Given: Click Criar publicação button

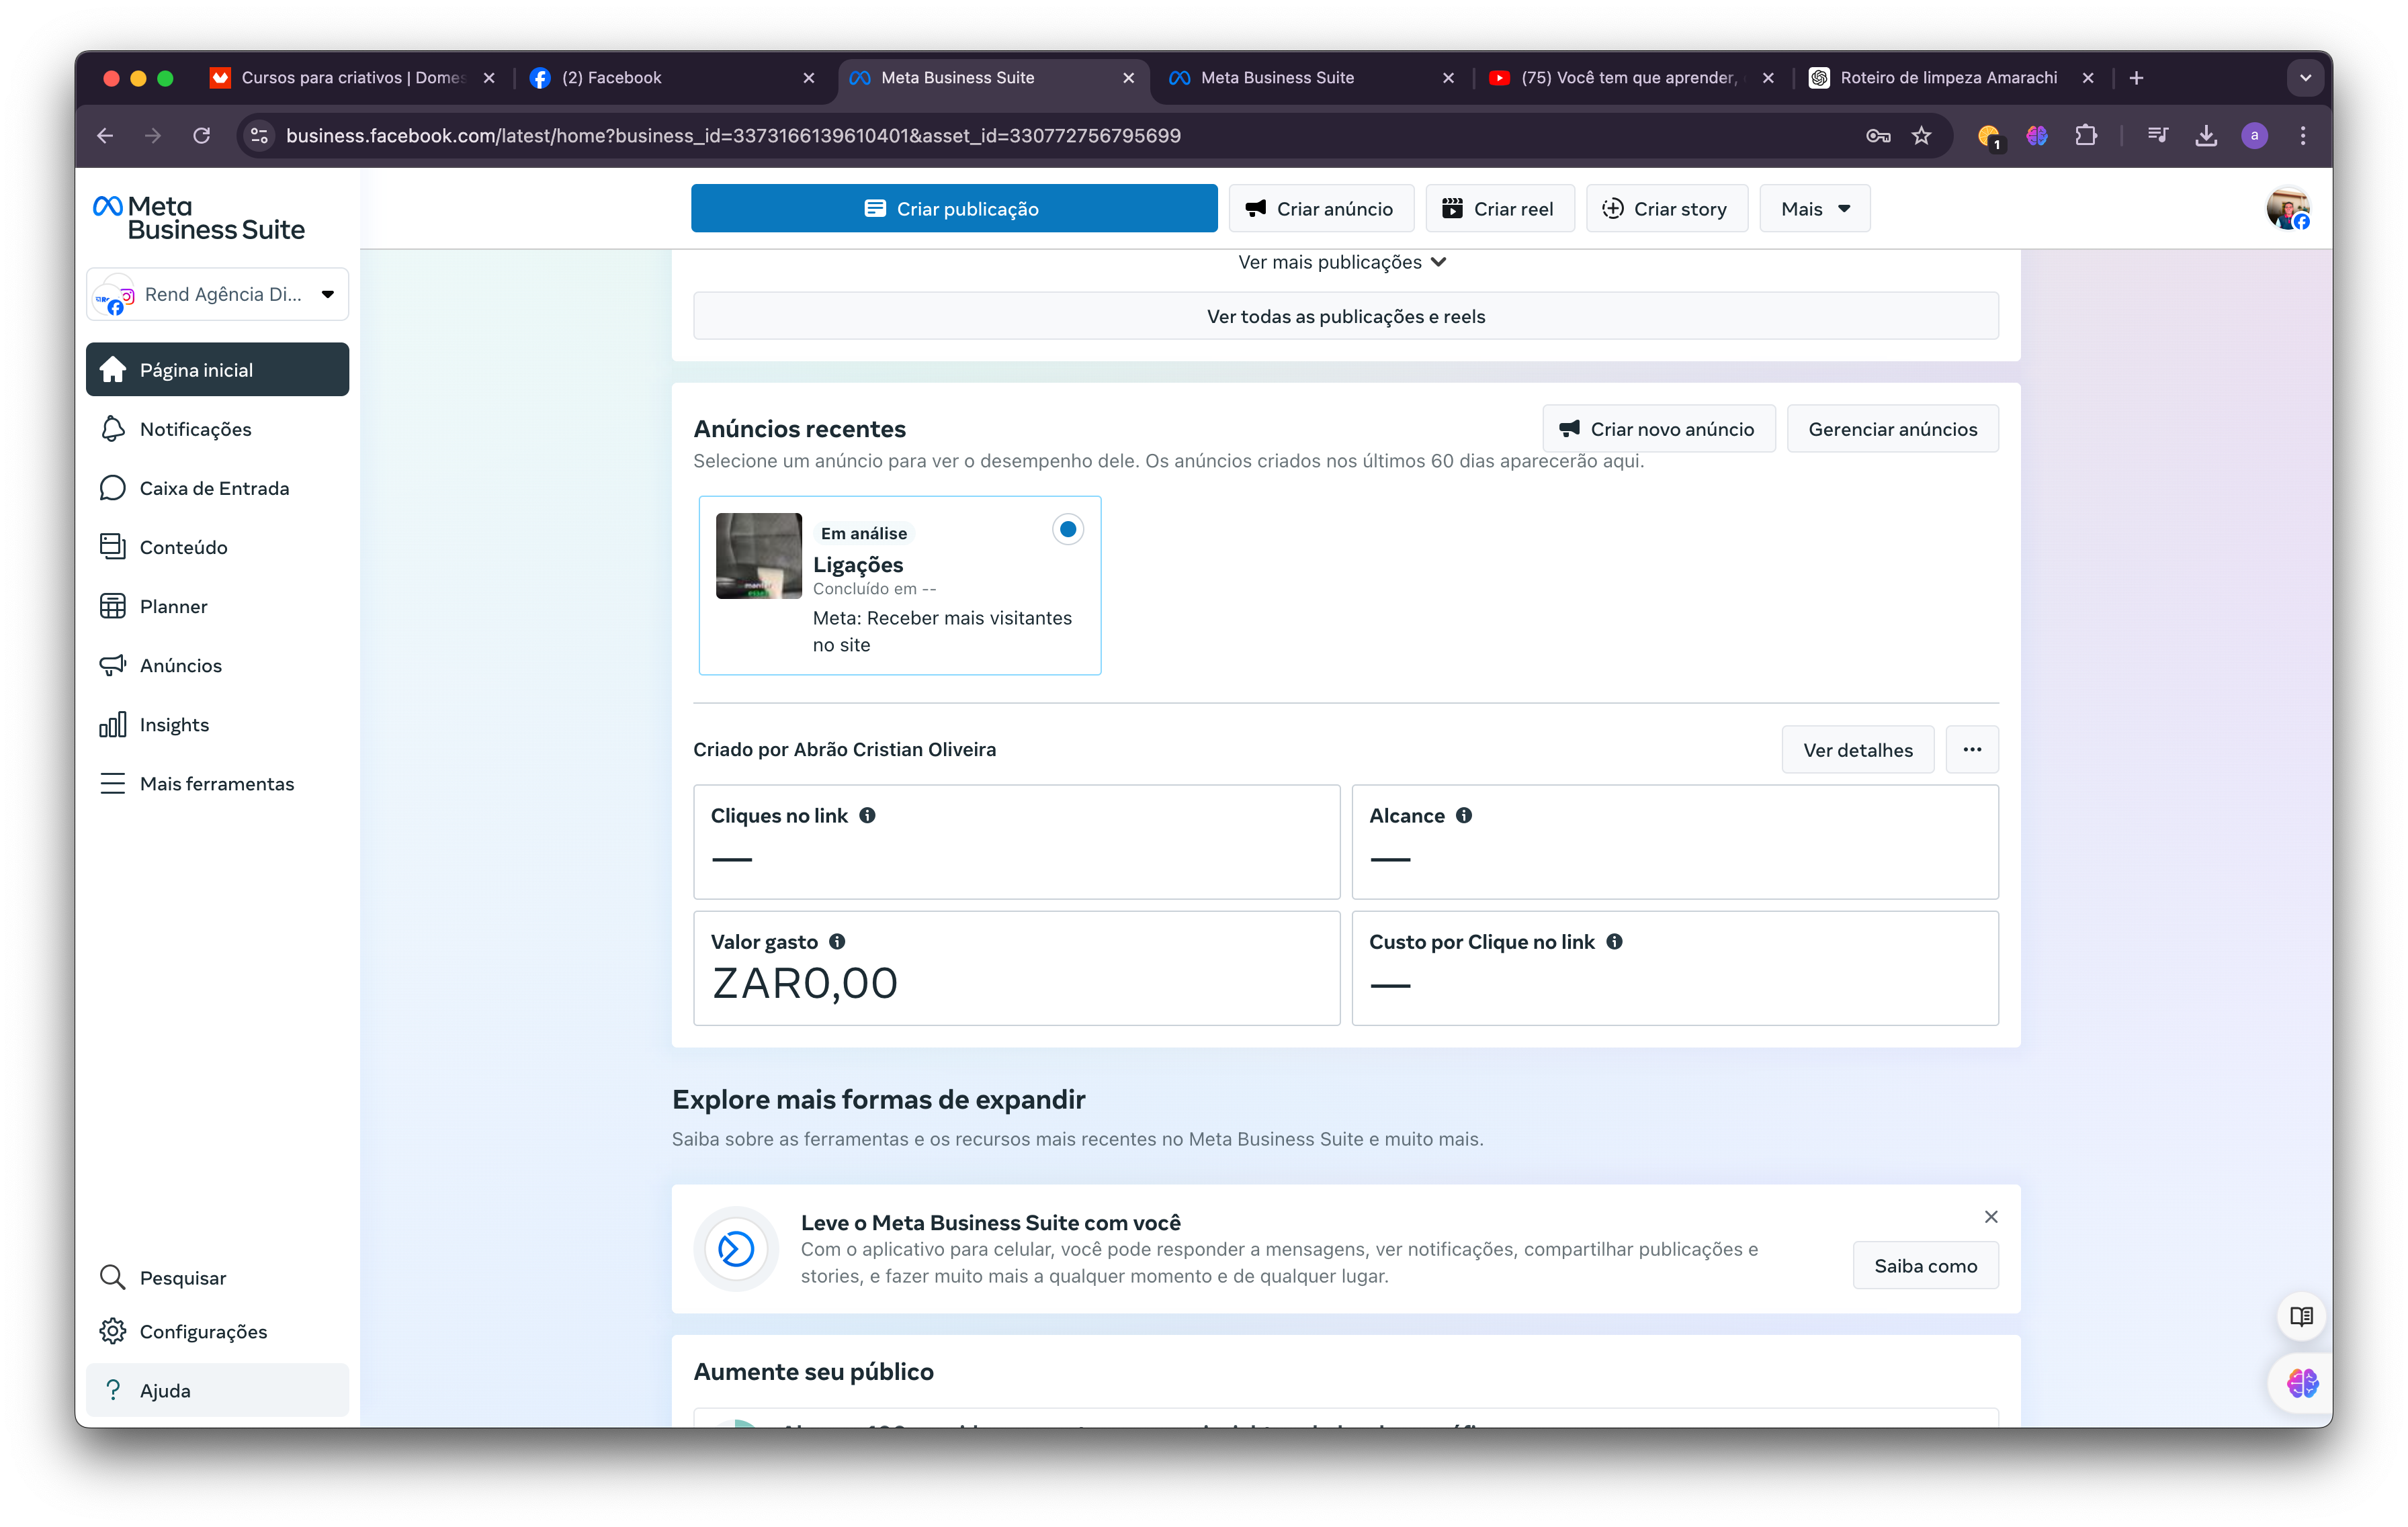Looking at the screenshot, I should (954, 209).
